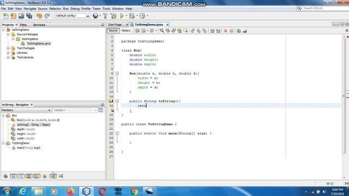Viewport: 349px width, 196px height.
Task: Click the override glyph on line 15
Action: pos(111,101)
